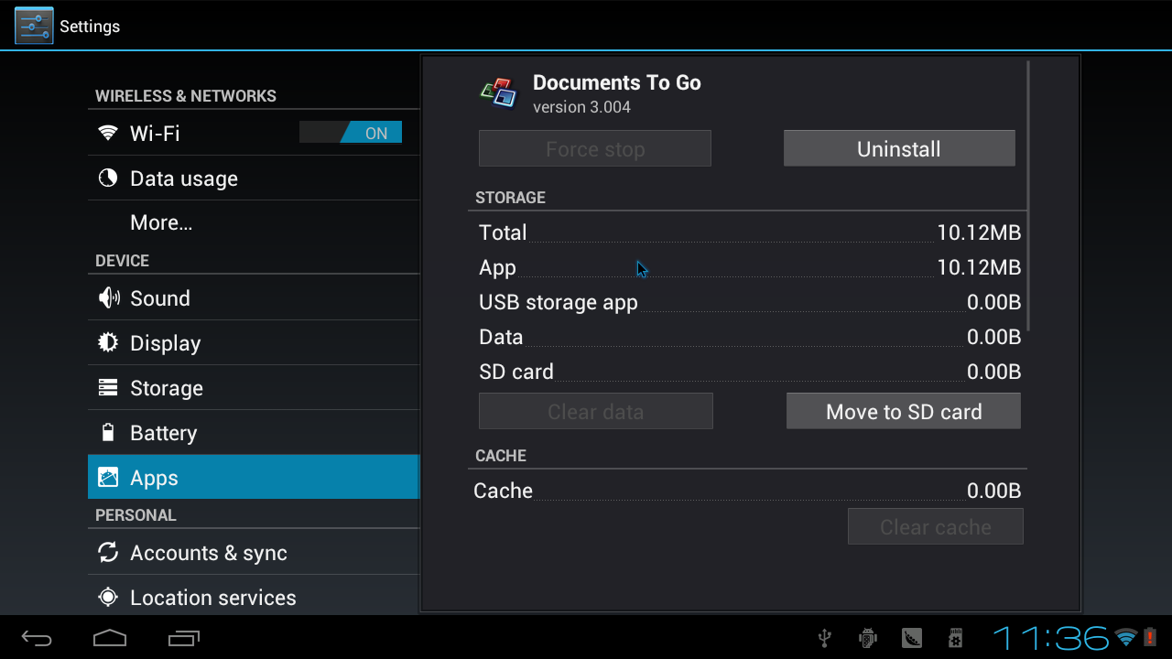The width and height of the screenshot is (1172, 659).
Task: Click the Clear cache button
Action: (x=936, y=526)
